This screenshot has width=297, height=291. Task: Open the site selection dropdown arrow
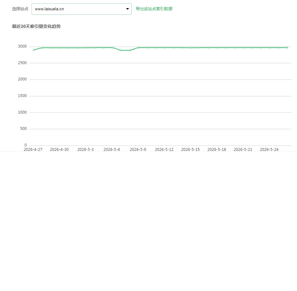[x=128, y=9]
